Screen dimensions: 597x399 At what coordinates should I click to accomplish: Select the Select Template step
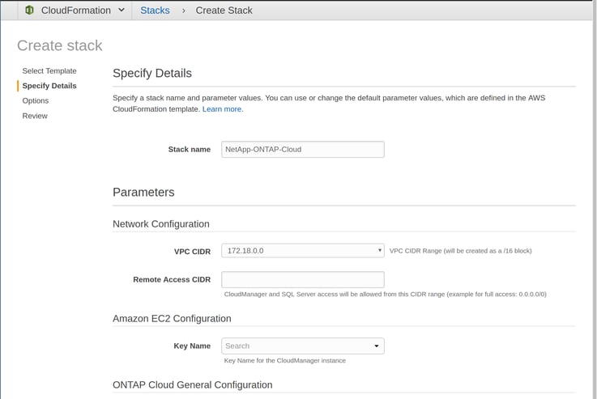click(49, 70)
